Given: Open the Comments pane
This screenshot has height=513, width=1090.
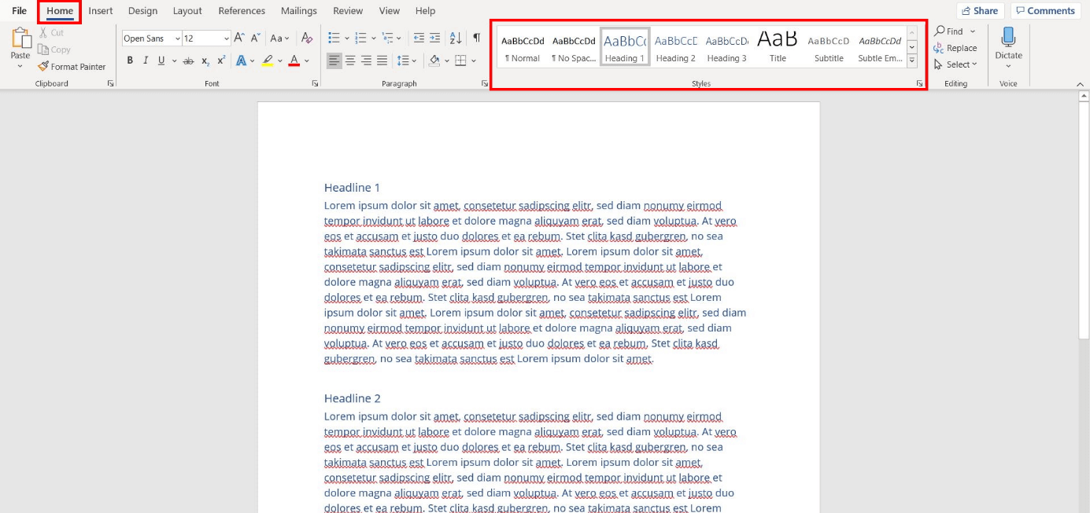Looking at the screenshot, I should [1045, 11].
